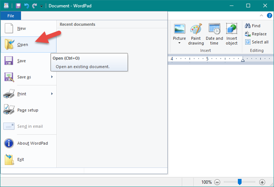Expand the Print submenu arrow
The width and height of the screenshot is (274, 187).
pos(52,94)
